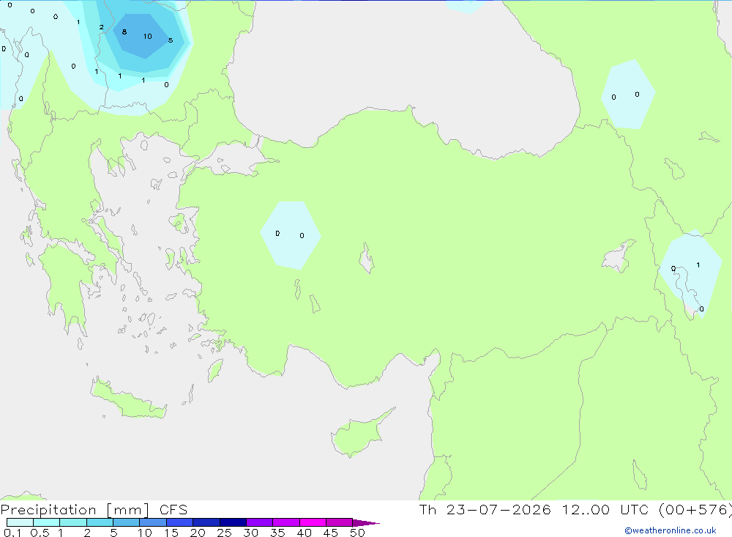Click the '12..00 UTC' time text
The image size is (732, 537).
605,509
